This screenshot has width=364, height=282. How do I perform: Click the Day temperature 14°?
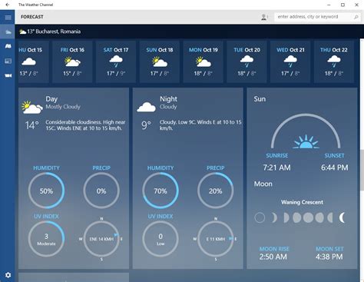tap(32, 125)
